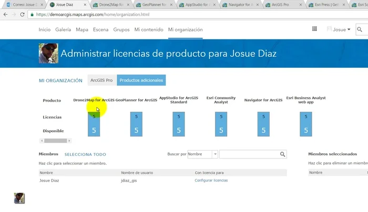Click AppStudio for ArcGIS Standard license bar
Image resolution: width=368 pixels, height=212 pixels.
pyautogui.click(x=179, y=124)
